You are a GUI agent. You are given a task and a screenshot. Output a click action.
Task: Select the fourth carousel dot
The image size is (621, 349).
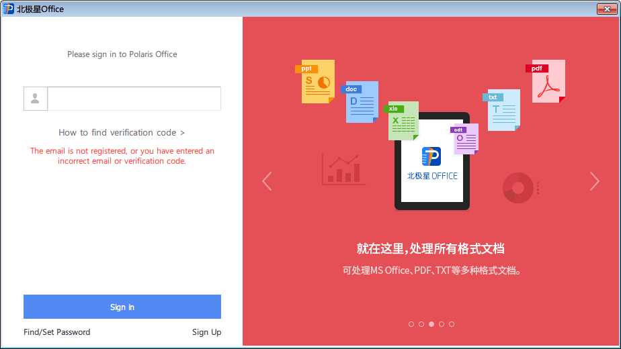pyautogui.click(x=442, y=324)
